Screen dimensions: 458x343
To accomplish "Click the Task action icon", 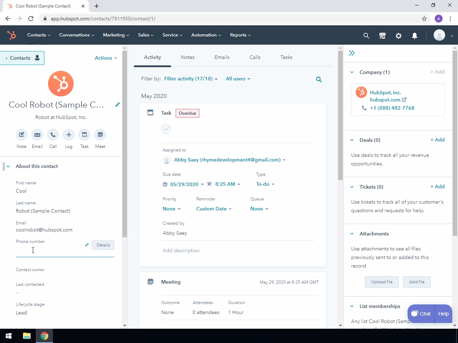I will pyautogui.click(x=84, y=135).
